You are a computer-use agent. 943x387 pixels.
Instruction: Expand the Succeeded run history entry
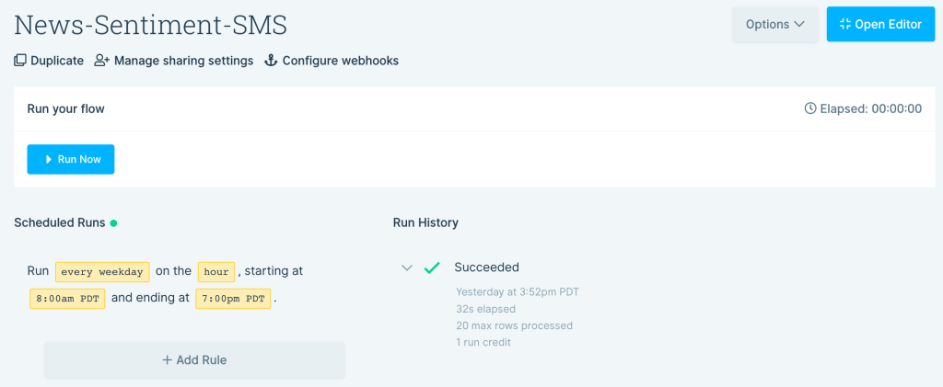pyautogui.click(x=406, y=267)
